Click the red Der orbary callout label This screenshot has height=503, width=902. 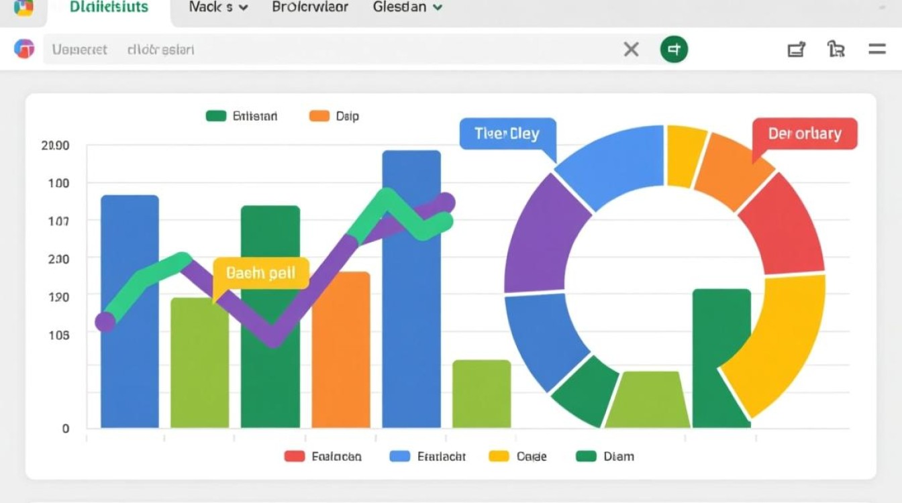[804, 133]
